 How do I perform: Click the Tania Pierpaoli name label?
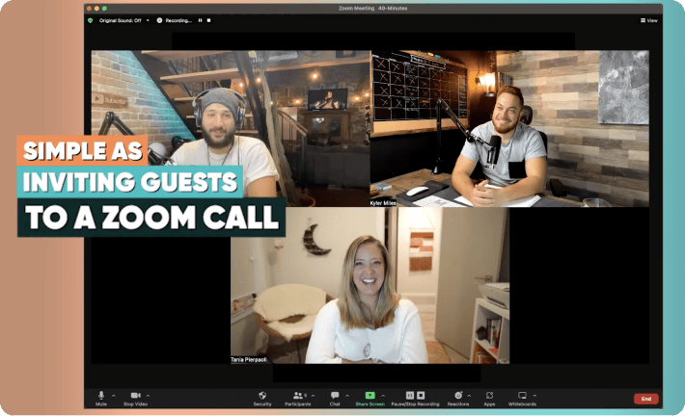pyautogui.click(x=249, y=360)
